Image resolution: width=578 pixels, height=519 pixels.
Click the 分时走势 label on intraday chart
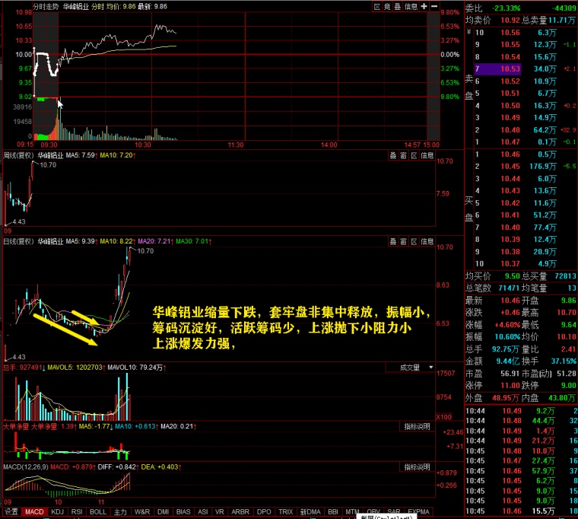(x=46, y=6)
